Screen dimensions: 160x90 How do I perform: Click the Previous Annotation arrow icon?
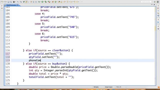click(71, 2)
